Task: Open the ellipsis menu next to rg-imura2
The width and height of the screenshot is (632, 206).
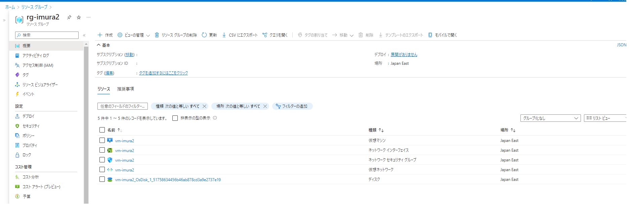Action: pyautogui.click(x=88, y=17)
